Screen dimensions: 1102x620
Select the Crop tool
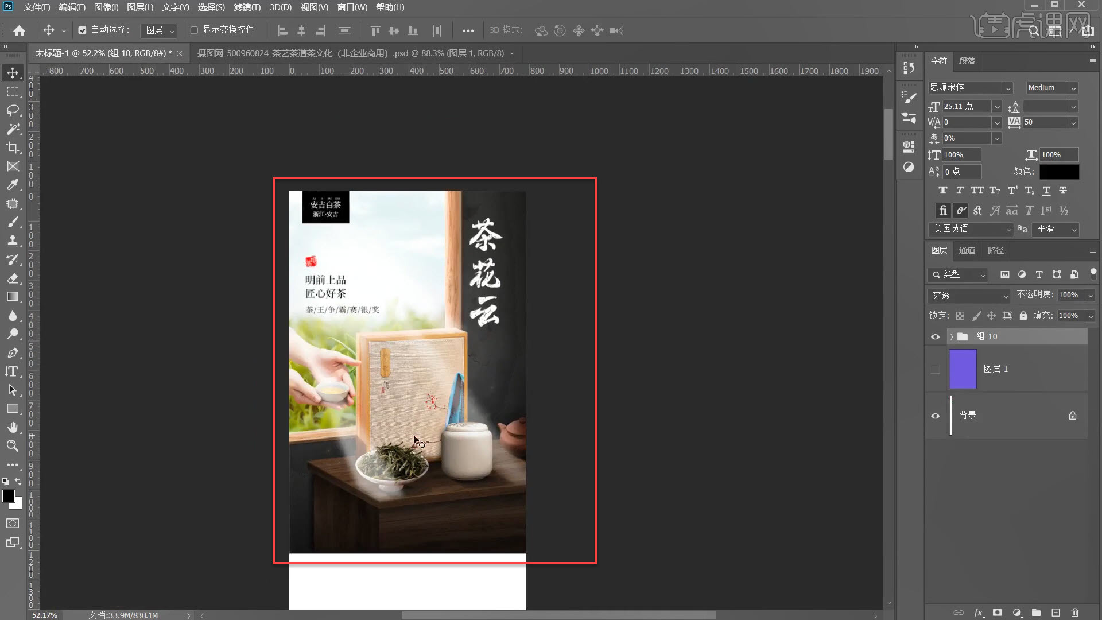[x=13, y=148]
